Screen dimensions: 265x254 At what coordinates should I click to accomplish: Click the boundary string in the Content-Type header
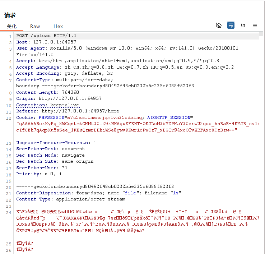pos(105,86)
